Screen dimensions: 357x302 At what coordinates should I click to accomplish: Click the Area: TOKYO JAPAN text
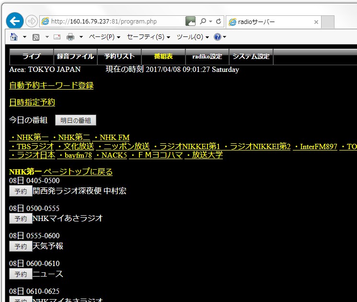pyautogui.click(x=45, y=70)
